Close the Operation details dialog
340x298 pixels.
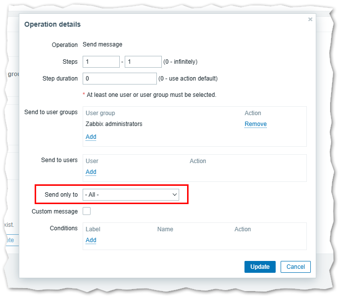(310, 19)
